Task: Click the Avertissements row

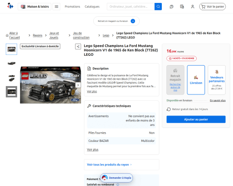Action: click(x=121, y=120)
